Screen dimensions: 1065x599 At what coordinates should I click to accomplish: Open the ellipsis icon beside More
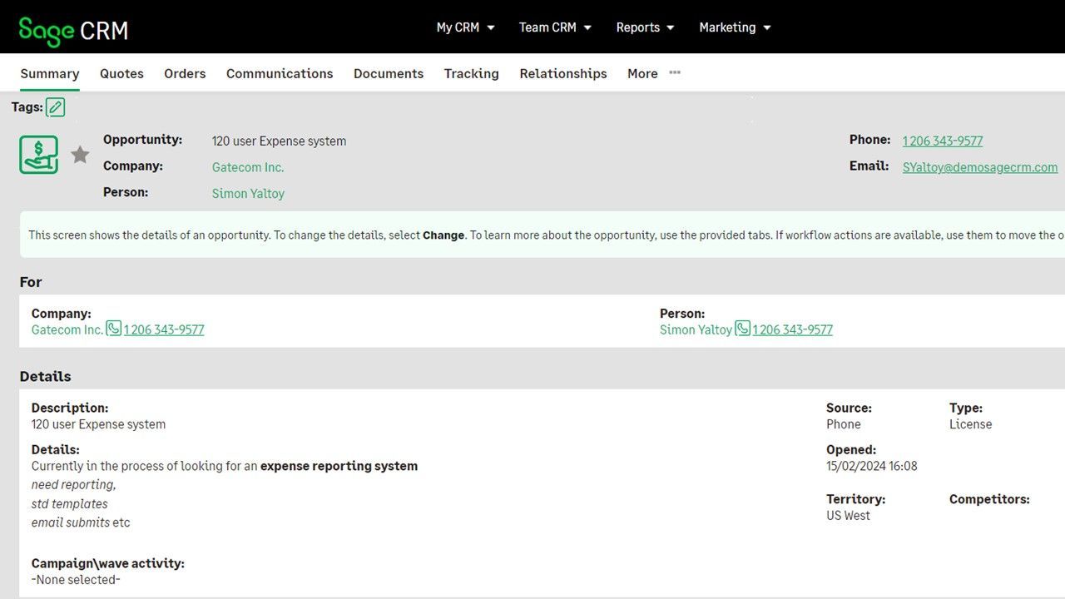pos(675,72)
